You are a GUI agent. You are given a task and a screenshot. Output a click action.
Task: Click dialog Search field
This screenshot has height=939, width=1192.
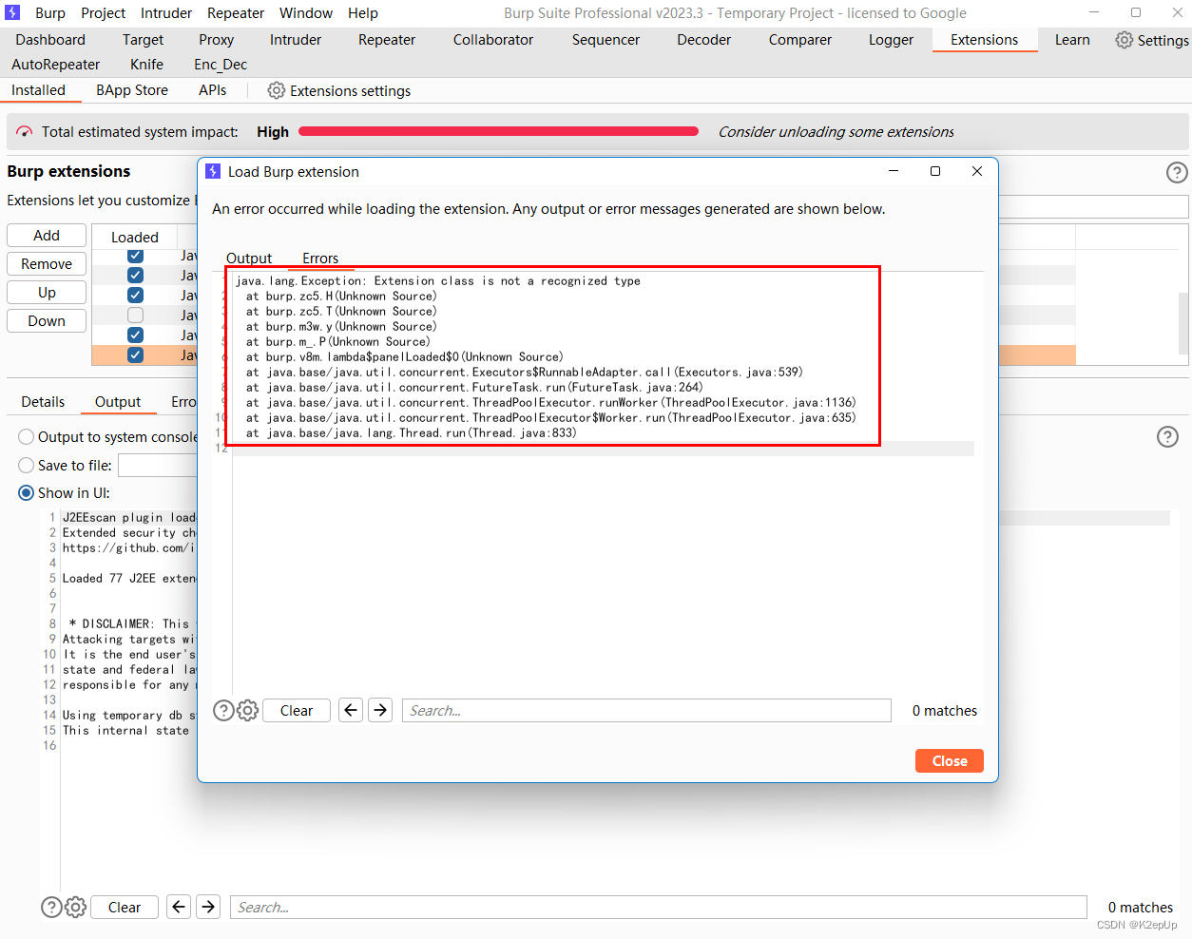tap(646, 711)
